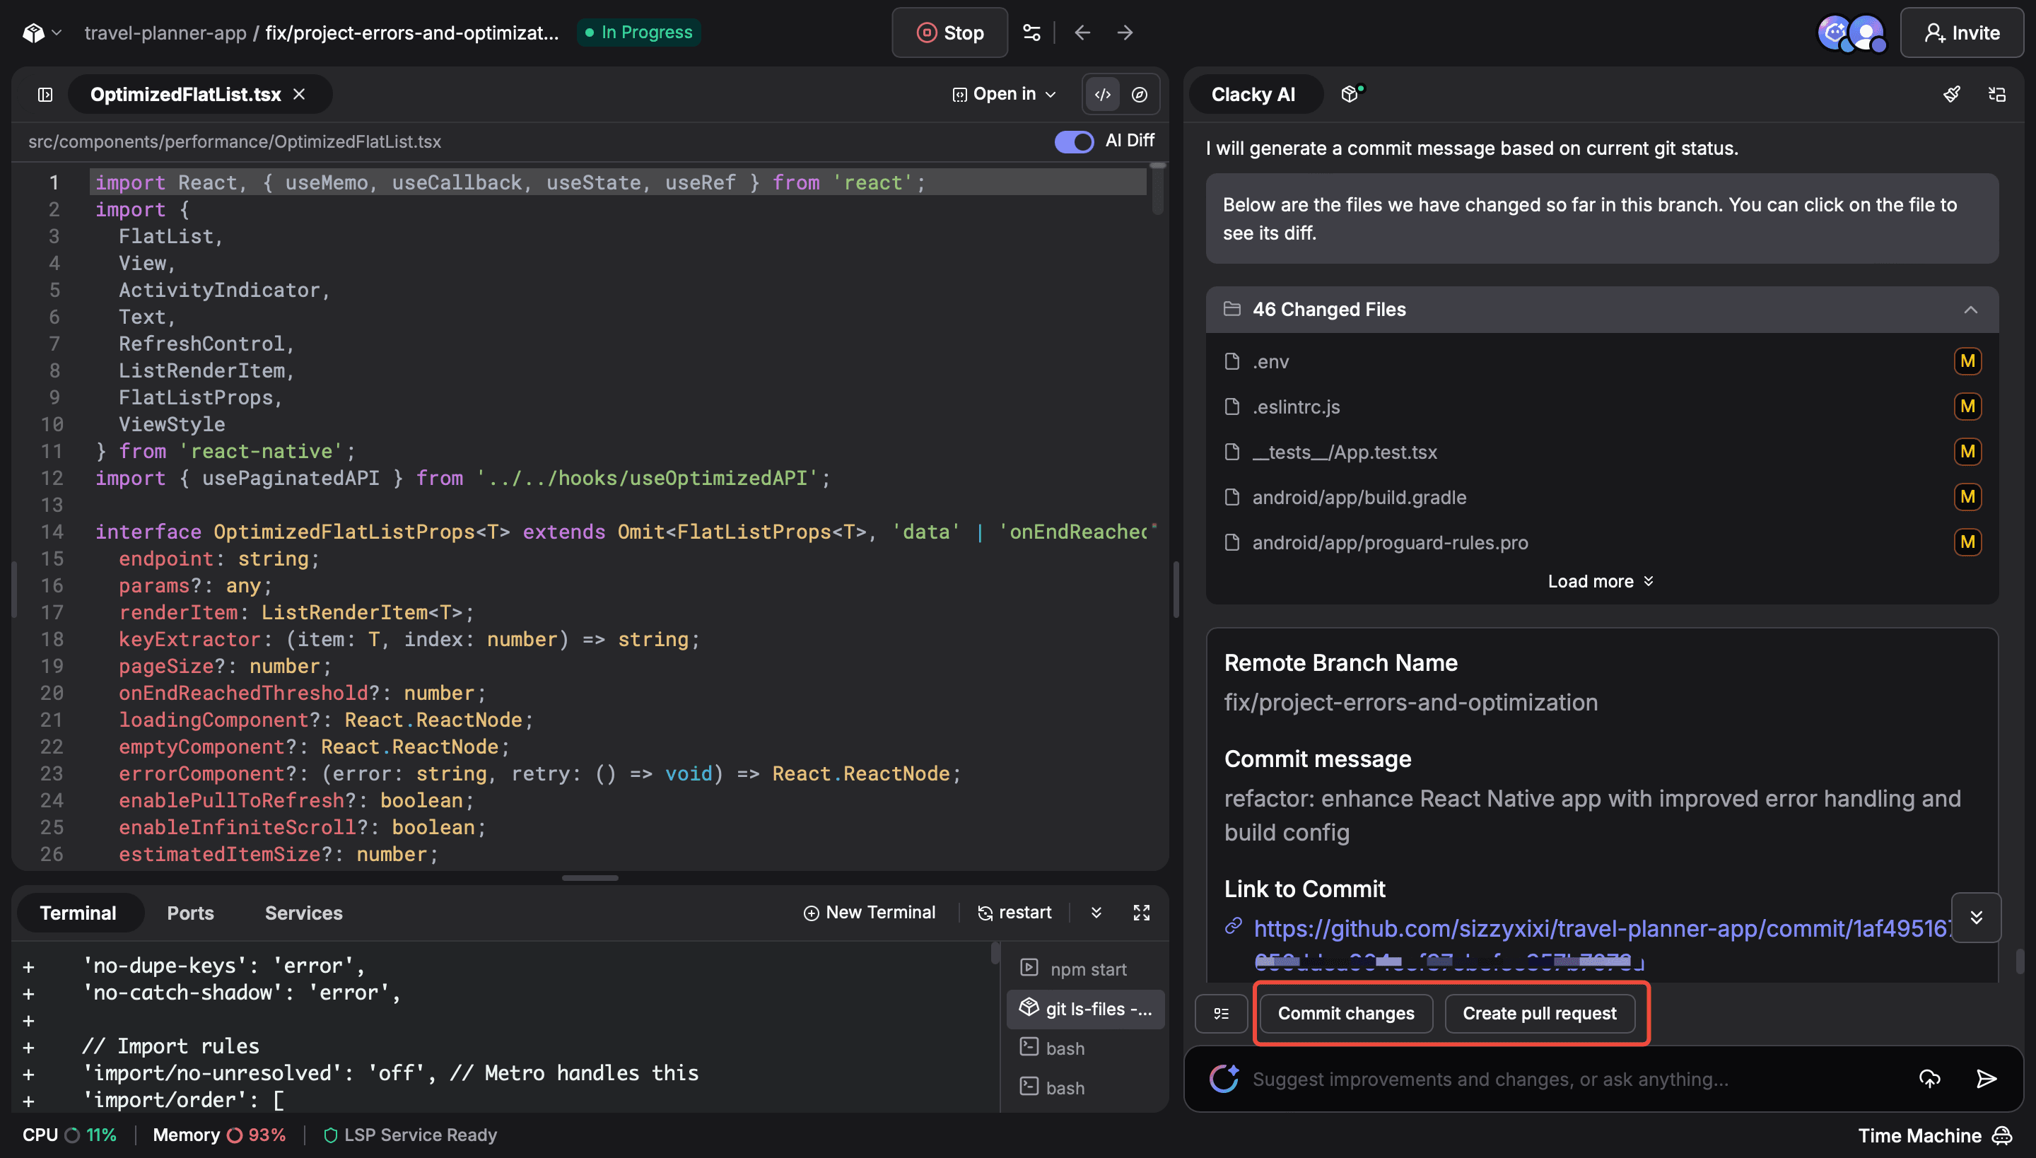Click the upload cloud icon in the chat input
The image size is (2036, 1158).
[1929, 1080]
